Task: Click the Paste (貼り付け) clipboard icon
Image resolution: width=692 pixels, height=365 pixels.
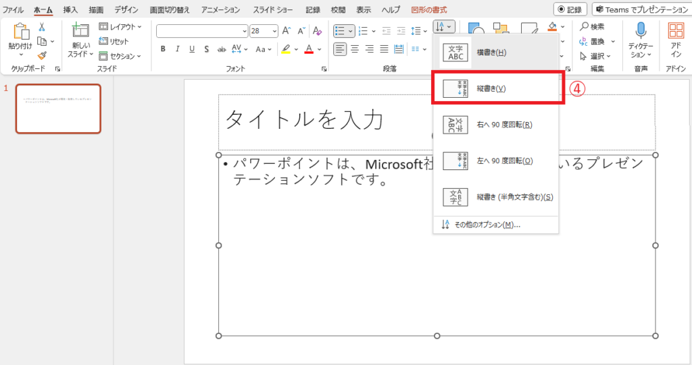Action: pos(20,32)
